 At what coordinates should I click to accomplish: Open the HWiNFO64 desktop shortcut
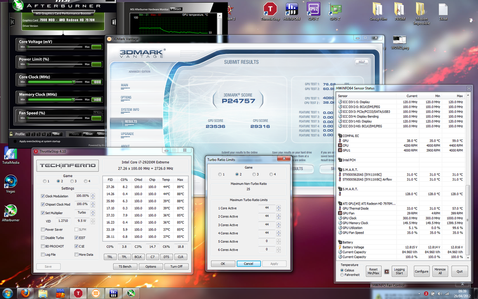click(292, 12)
